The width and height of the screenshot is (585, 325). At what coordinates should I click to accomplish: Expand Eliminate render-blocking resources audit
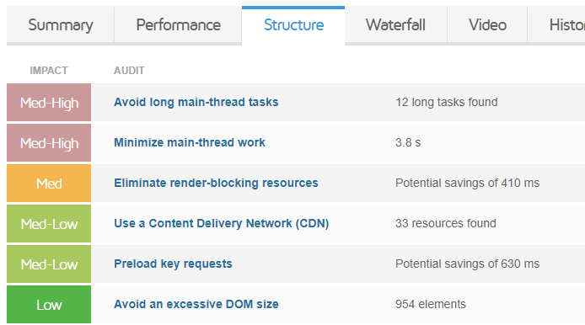(x=216, y=183)
